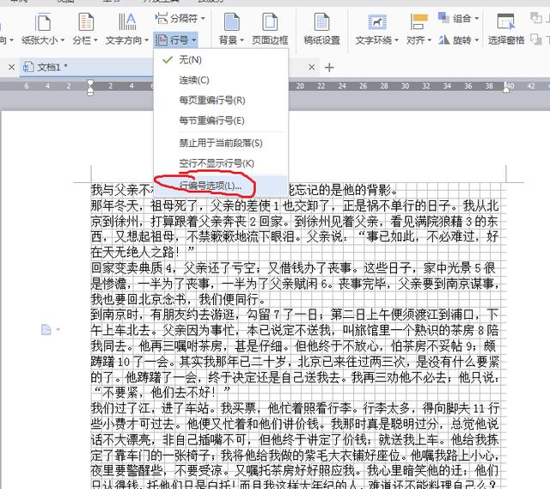Click the left indent marker on ruler

[x=90, y=91]
